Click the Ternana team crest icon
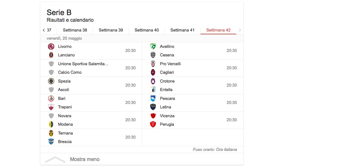This screenshot has width=348, height=167. click(51, 133)
